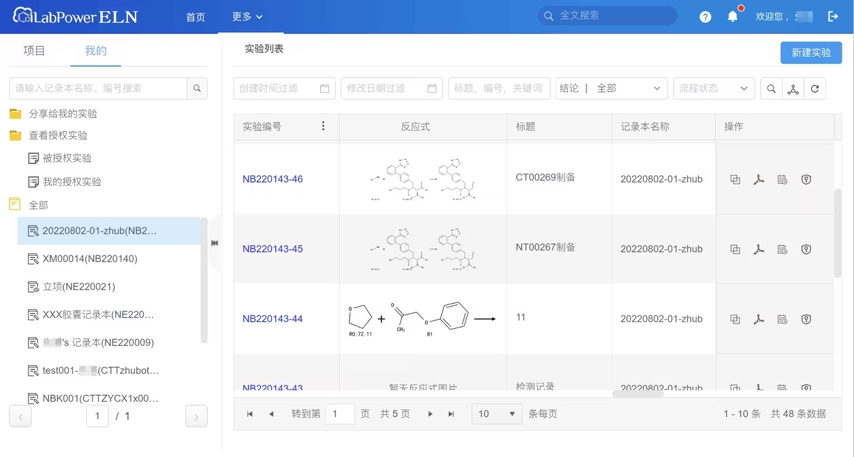Open the rows-per-page dropdown
The image size is (854, 457).
(496, 414)
